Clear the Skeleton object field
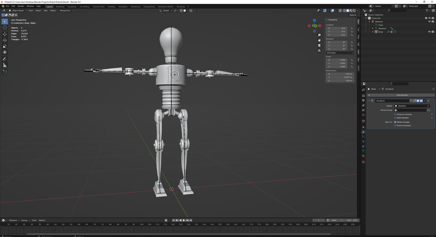 (428, 106)
